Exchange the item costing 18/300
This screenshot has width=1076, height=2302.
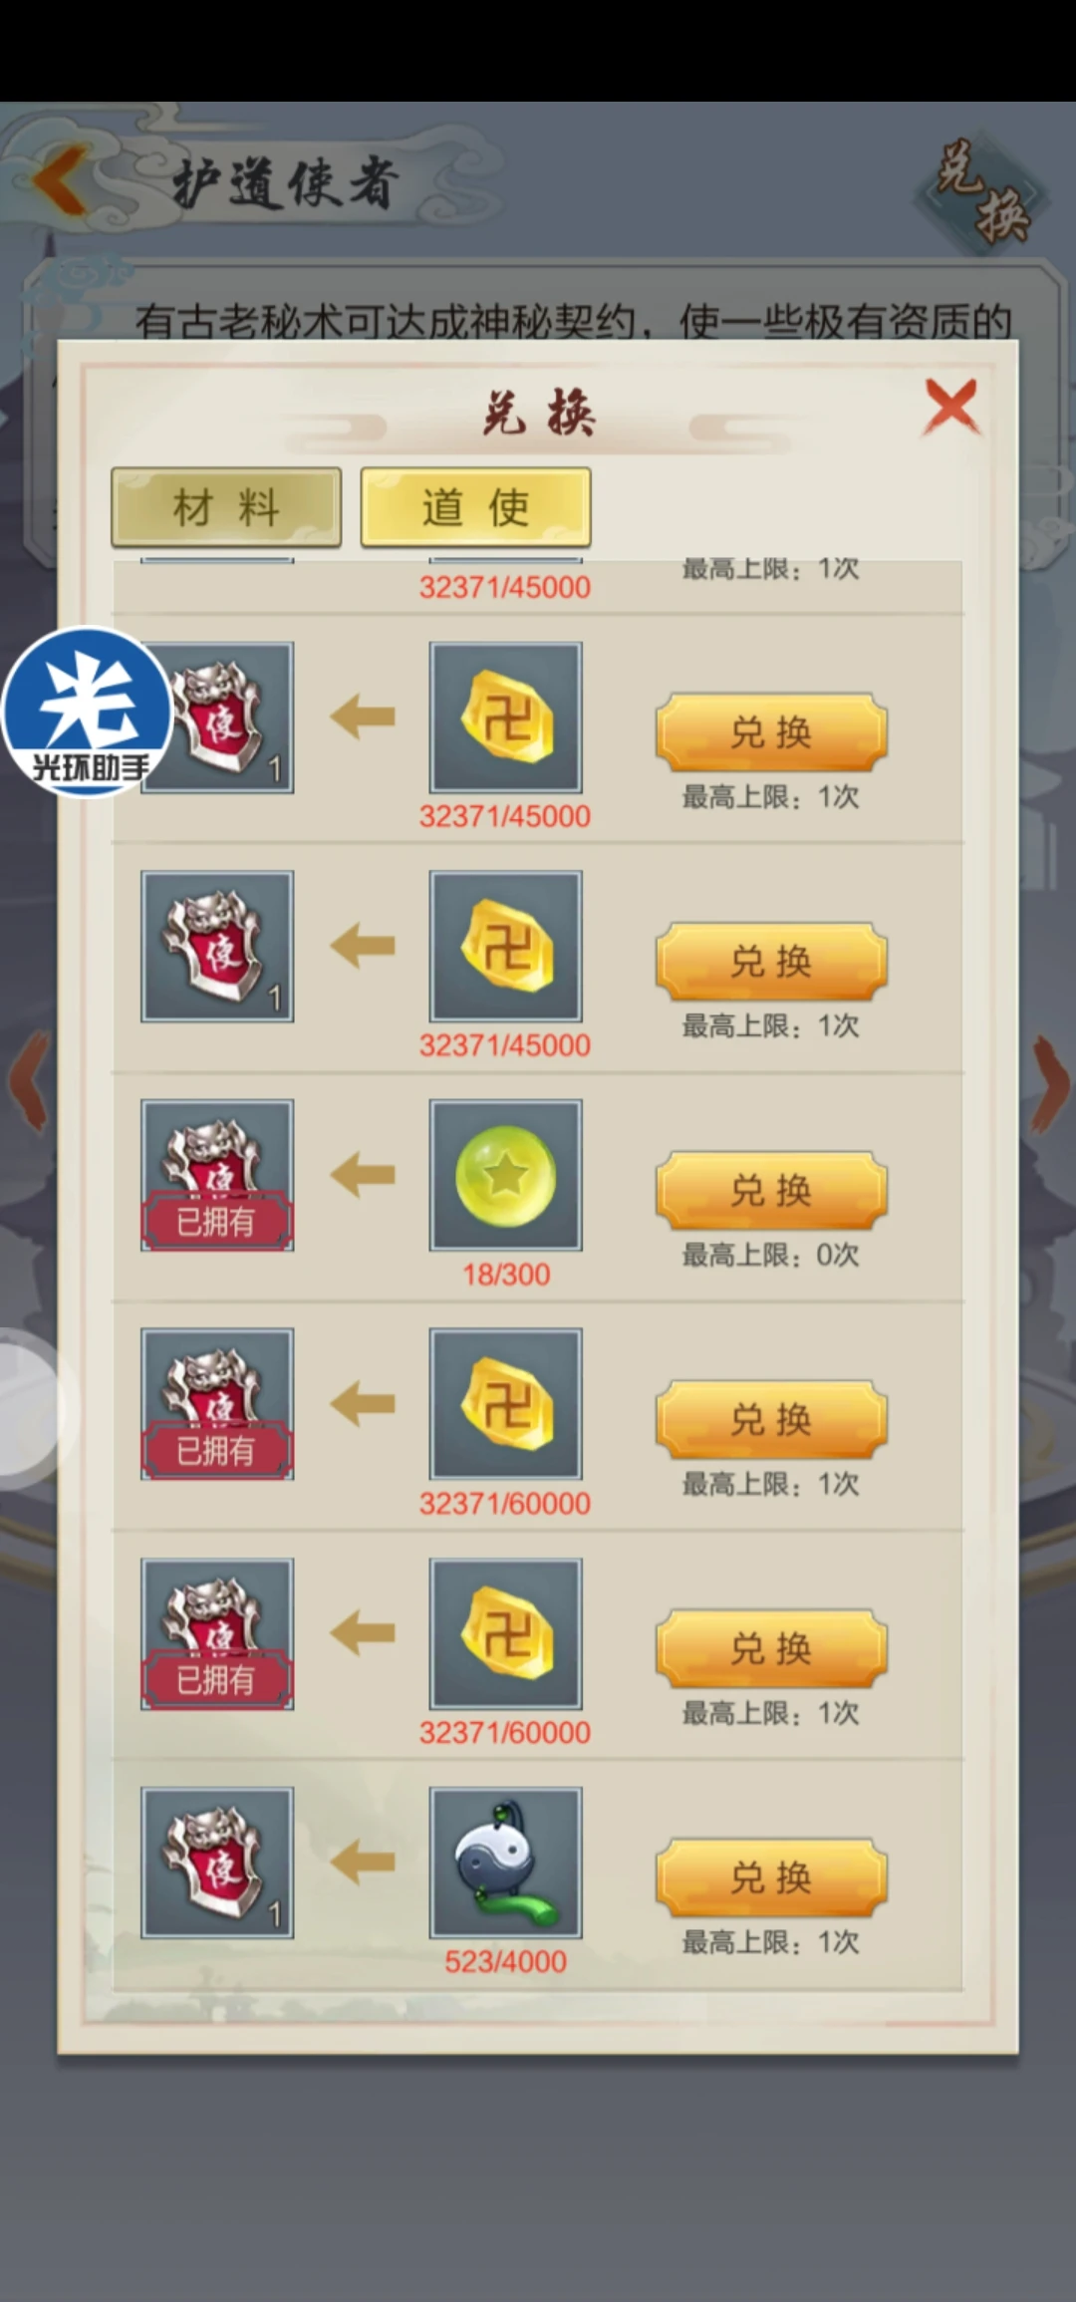(771, 1190)
